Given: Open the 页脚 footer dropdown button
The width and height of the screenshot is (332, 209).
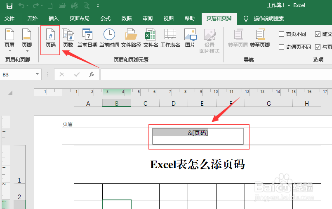Looking at the screenshot, I should coord(27,40).
